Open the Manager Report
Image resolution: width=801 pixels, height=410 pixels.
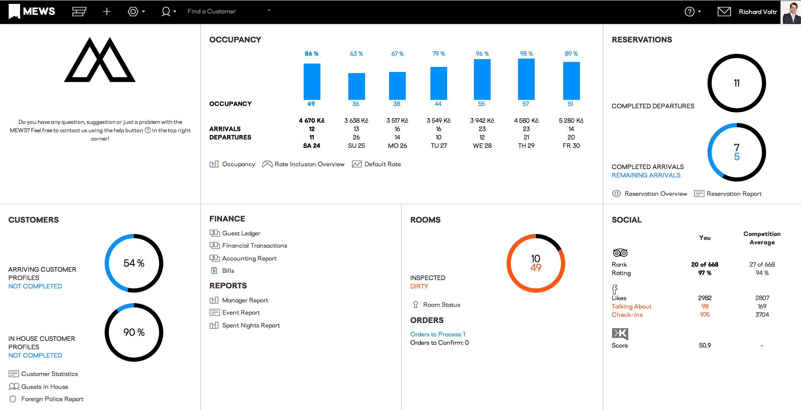click(x=245, y=300)
